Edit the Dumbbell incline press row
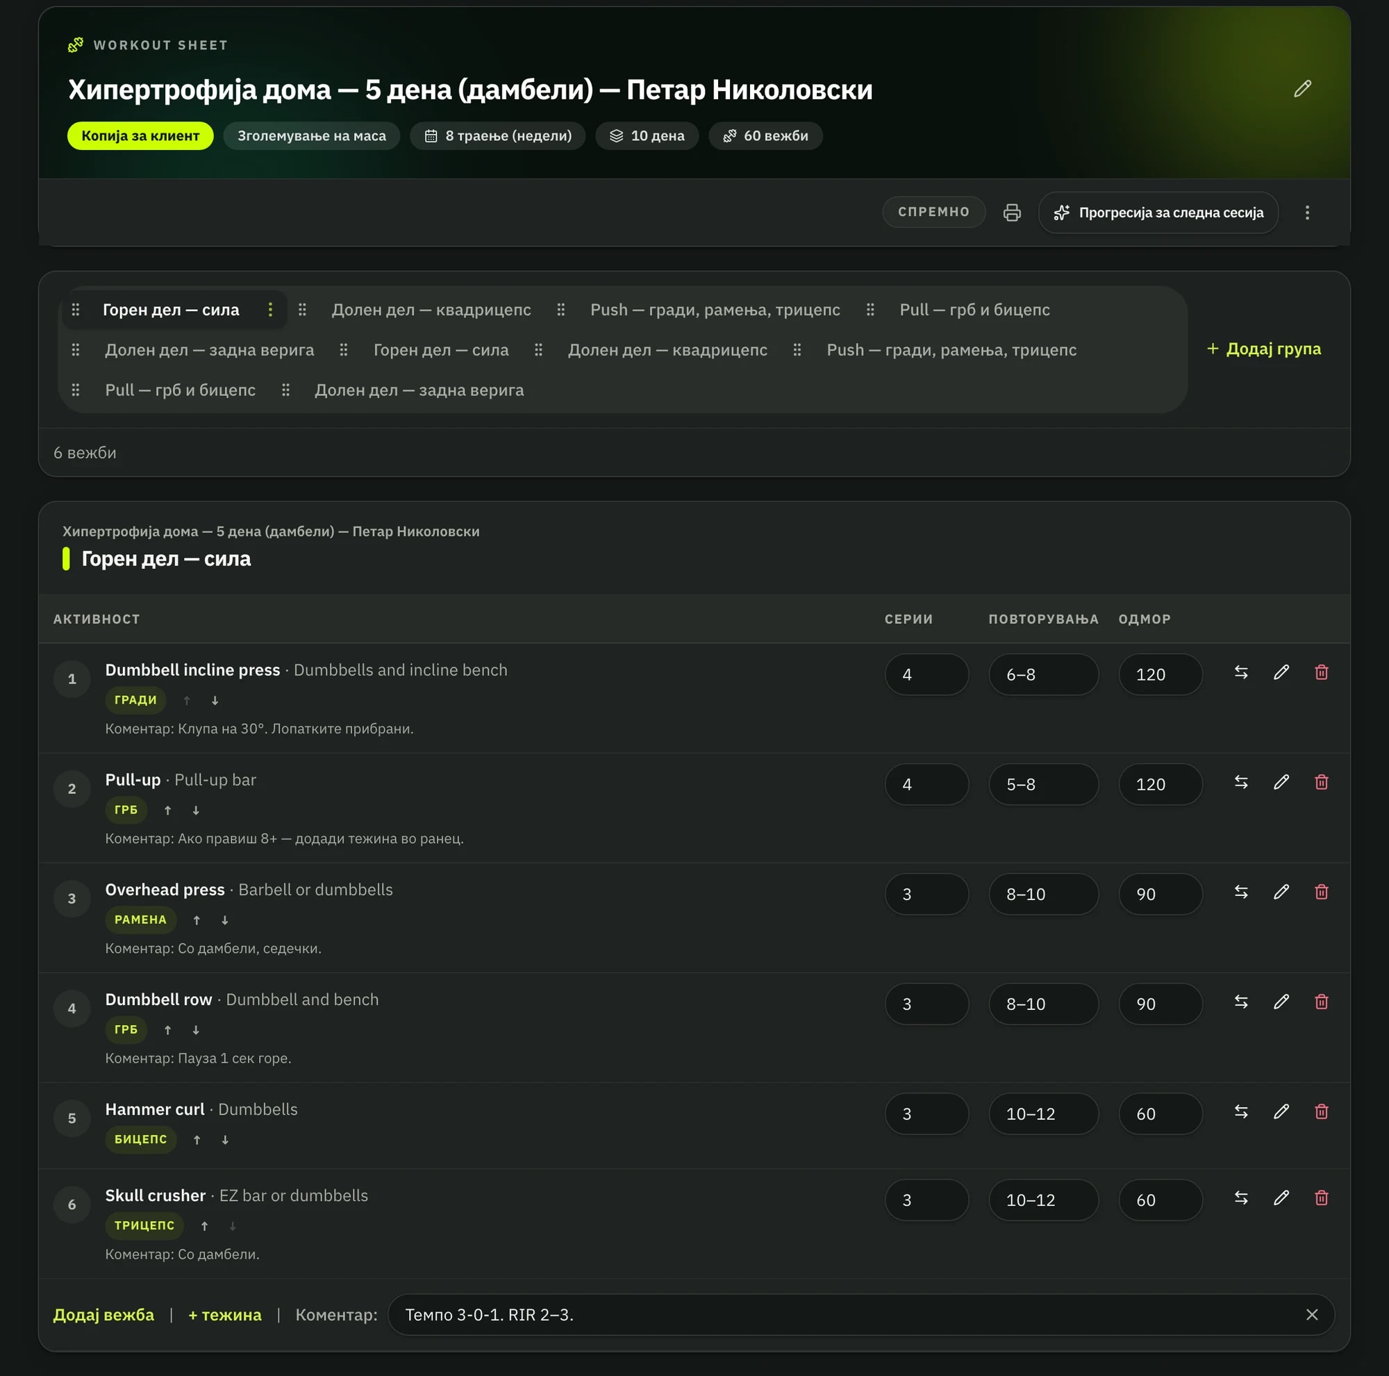The height and width of the screenshot is (1376, 1389). pyautogui.click(x=1281, y=672)
